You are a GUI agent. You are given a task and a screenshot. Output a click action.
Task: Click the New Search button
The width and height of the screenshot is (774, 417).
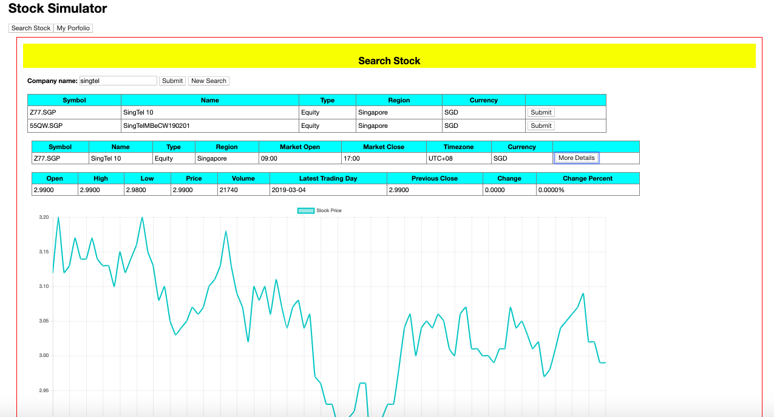208,81
